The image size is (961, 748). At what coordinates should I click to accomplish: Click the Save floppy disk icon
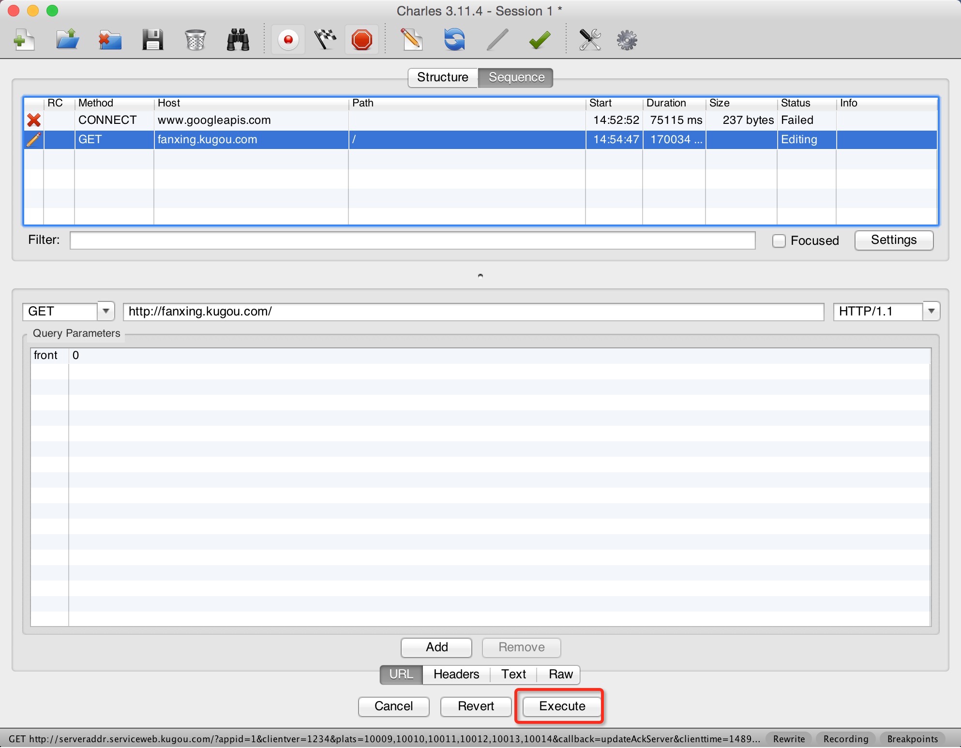click(x=152, y=40)
